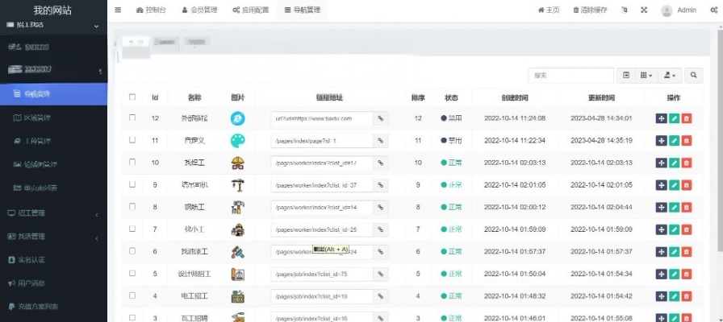Click the table view toggle icon next to search box
723x322 pixels.
pyautogui.click(x=626, y=76)
